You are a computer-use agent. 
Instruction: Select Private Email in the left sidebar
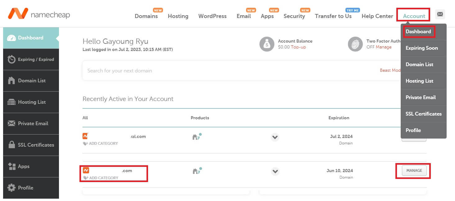[x=31, y=124]
